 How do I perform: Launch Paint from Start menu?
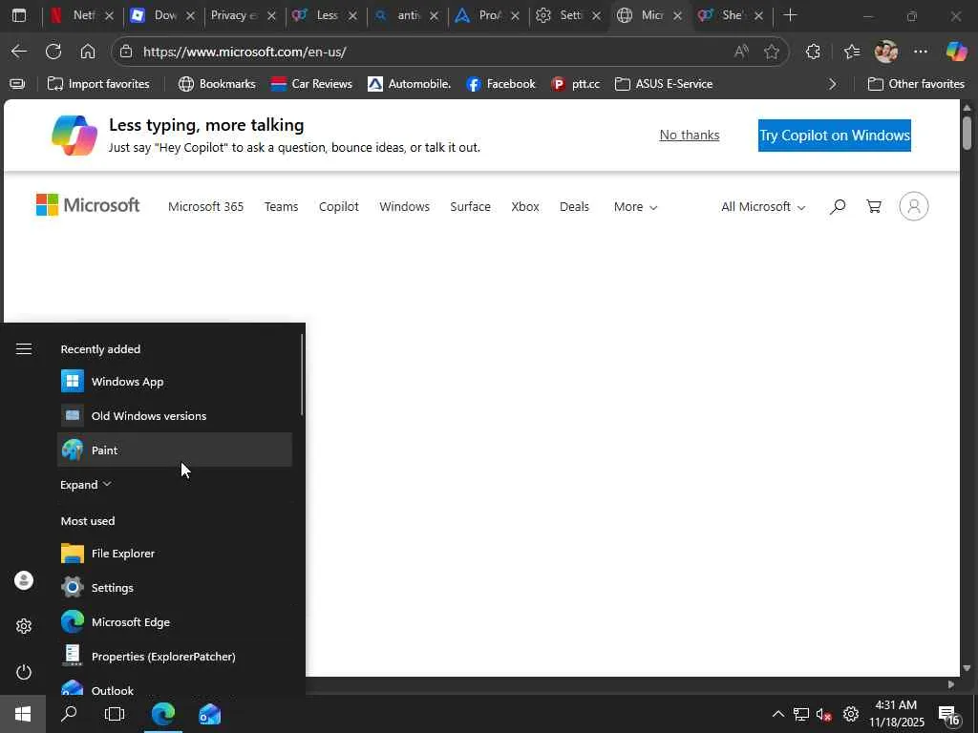coord(175,450)
